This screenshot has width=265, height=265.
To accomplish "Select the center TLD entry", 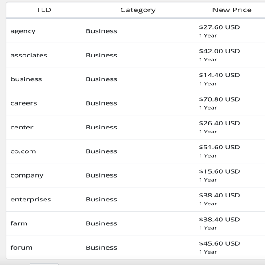I will click(22, 127).
